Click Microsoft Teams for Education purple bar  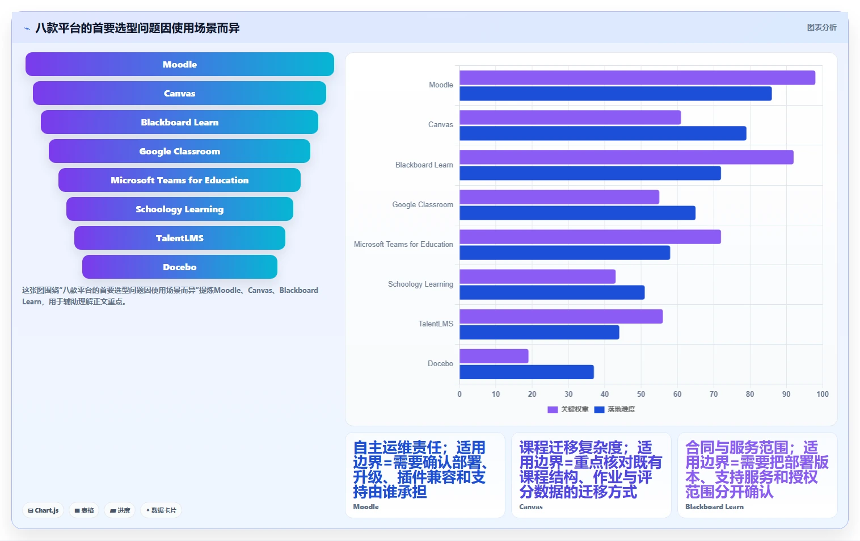click(x=590, y=237)
